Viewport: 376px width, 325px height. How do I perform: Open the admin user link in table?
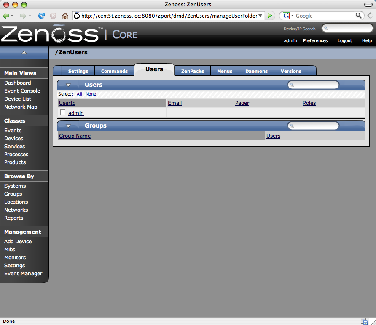pyautogui.click(x=76, y=113)
